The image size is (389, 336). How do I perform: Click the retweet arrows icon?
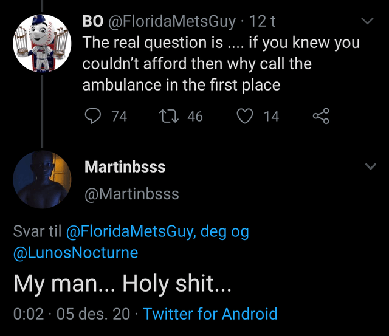[x=167, y=115]
